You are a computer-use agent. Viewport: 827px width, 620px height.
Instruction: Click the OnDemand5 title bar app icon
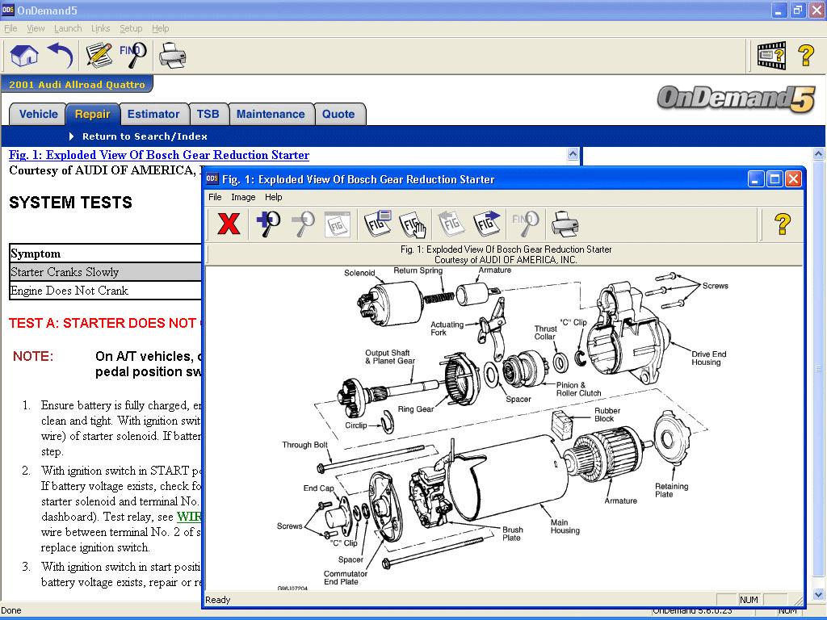click(x=8, y=10)
